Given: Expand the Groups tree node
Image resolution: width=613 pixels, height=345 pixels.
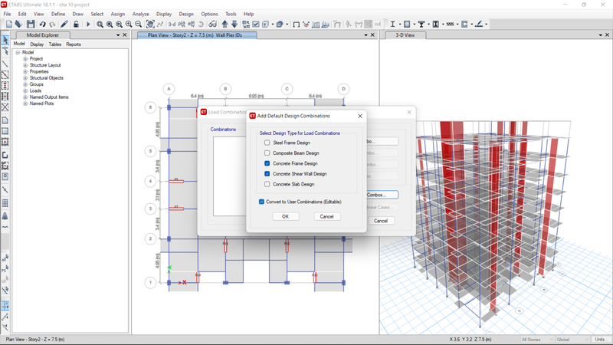Looking at the screenshot, I should tap(25, 84).
